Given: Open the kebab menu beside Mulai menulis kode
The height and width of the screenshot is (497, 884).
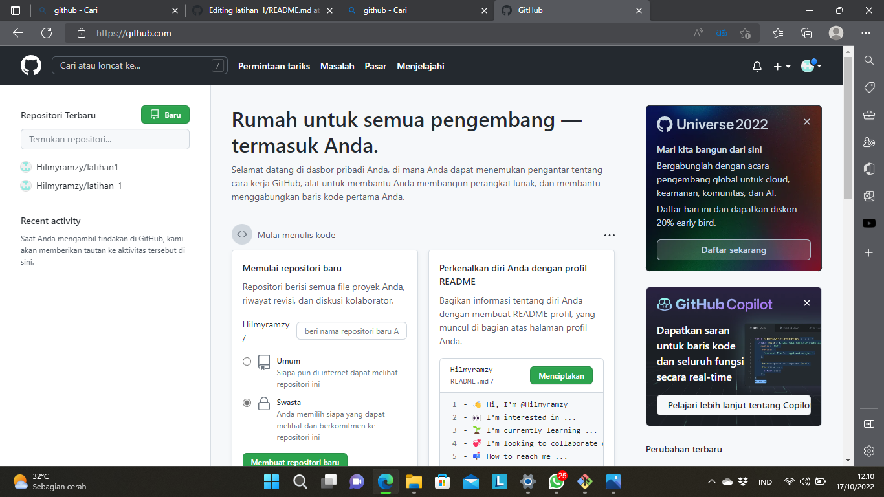Looking at the screenshot, I should click(609, 234).
